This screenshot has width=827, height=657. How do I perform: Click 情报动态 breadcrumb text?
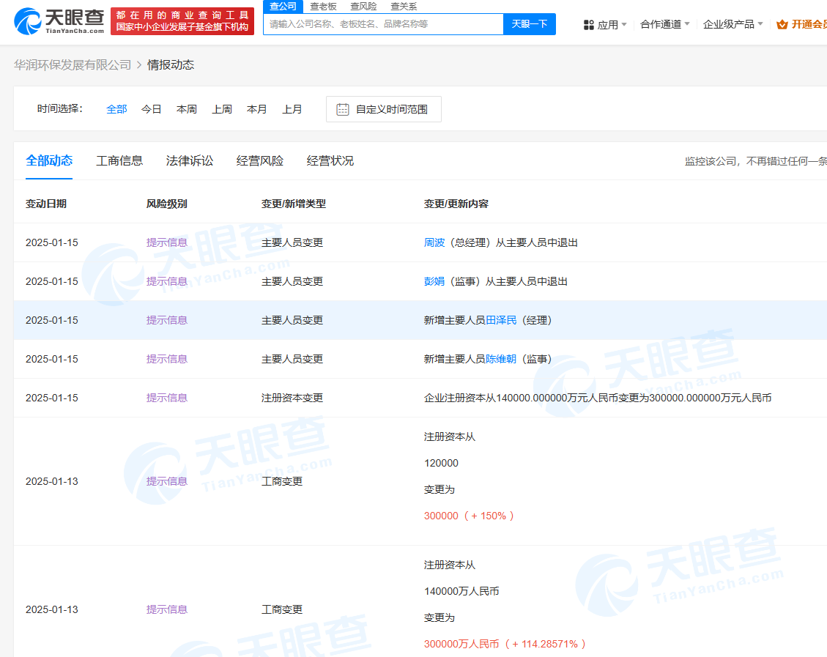click(171, 65)
